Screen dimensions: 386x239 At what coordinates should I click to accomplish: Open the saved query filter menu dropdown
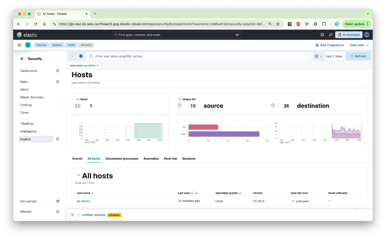pos(73,56)
